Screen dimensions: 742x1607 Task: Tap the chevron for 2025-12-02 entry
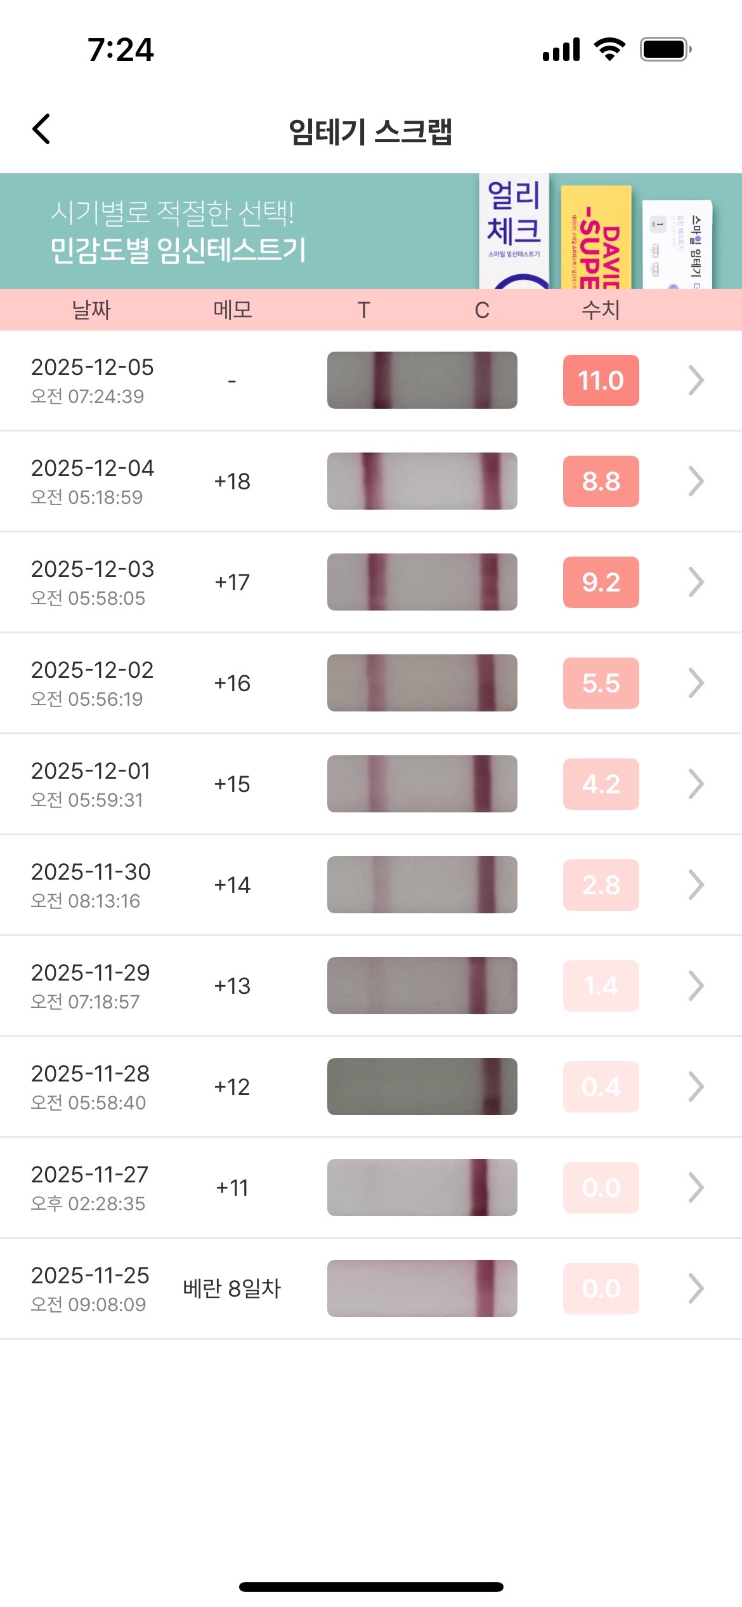click(696, 684)
